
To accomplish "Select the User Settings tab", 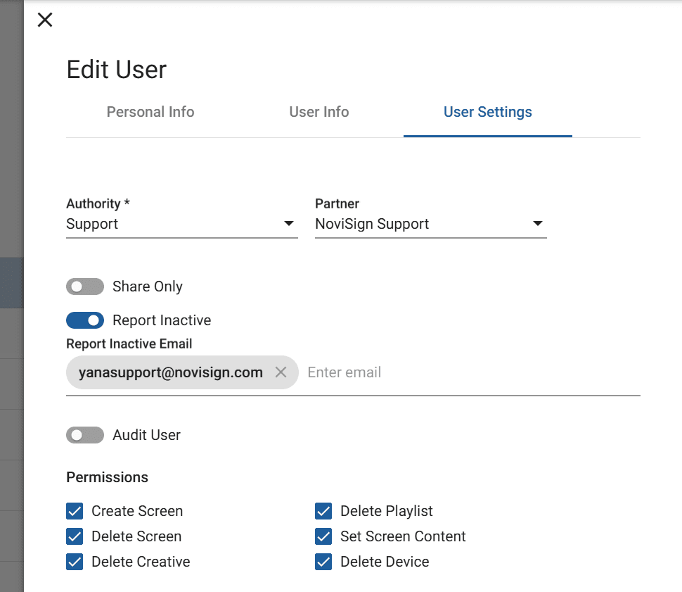I will click(487, 112).
